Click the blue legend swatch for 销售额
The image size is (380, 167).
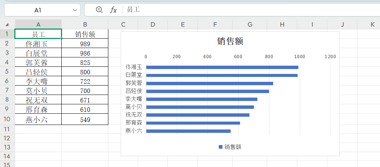click(220, 147)
